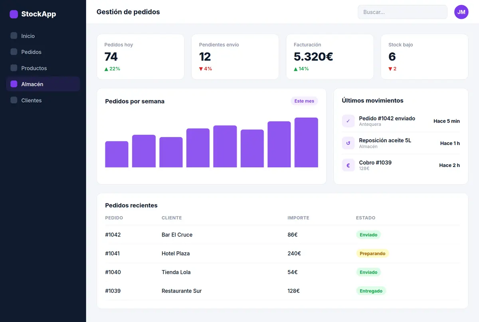
Task: Select the Cobro #1039 movement
Action: [401, 165]
